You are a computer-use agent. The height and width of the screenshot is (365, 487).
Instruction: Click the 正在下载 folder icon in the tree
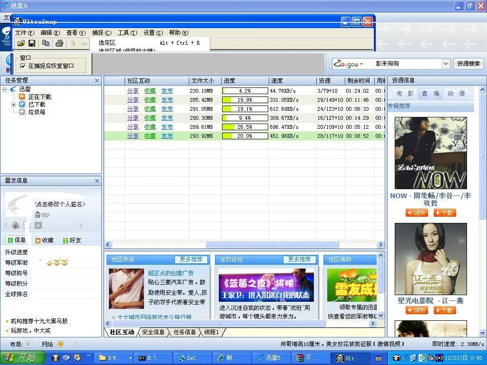pyautogui.click(x=22, y=97)
